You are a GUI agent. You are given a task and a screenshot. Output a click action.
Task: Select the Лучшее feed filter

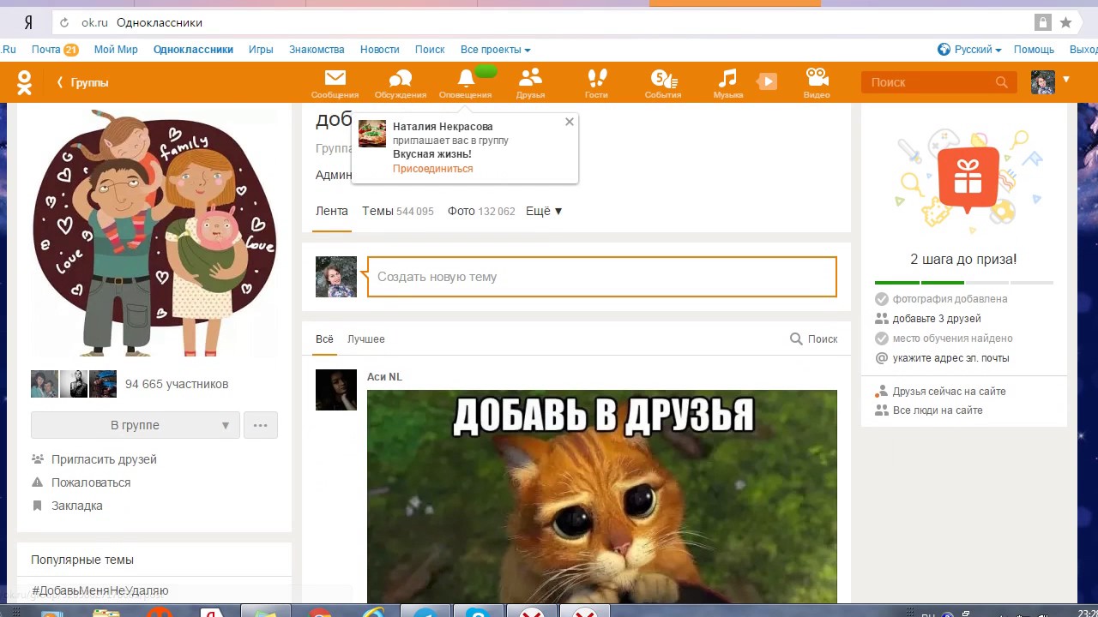coord(365,338)
